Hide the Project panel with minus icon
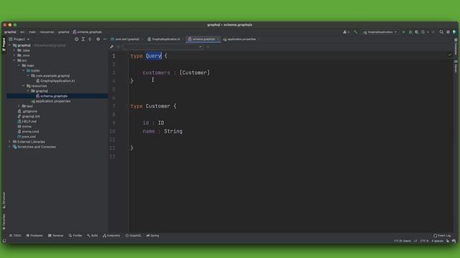 pos(105,39)
